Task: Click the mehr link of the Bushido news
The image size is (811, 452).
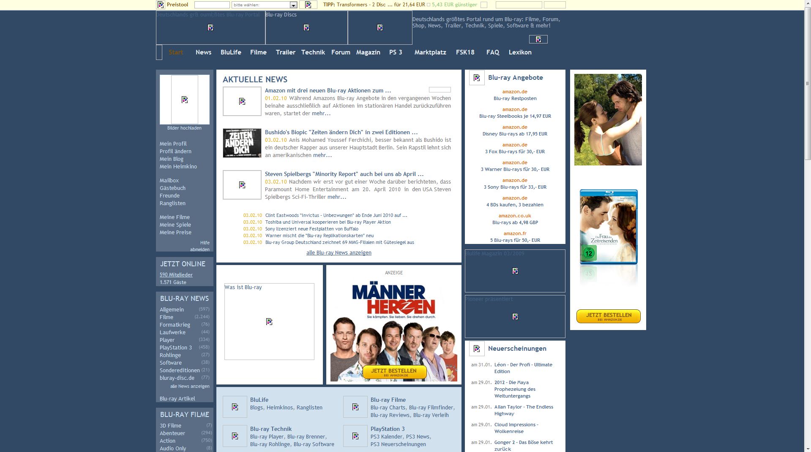Action: click(x=322, y=155)
